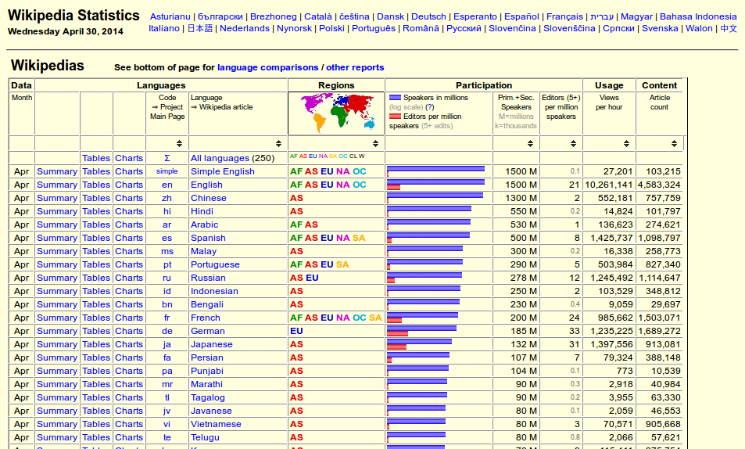Select English article count 4,583,324
The width and height of the screenshot is (745, 449).
[x=659, y=185]
